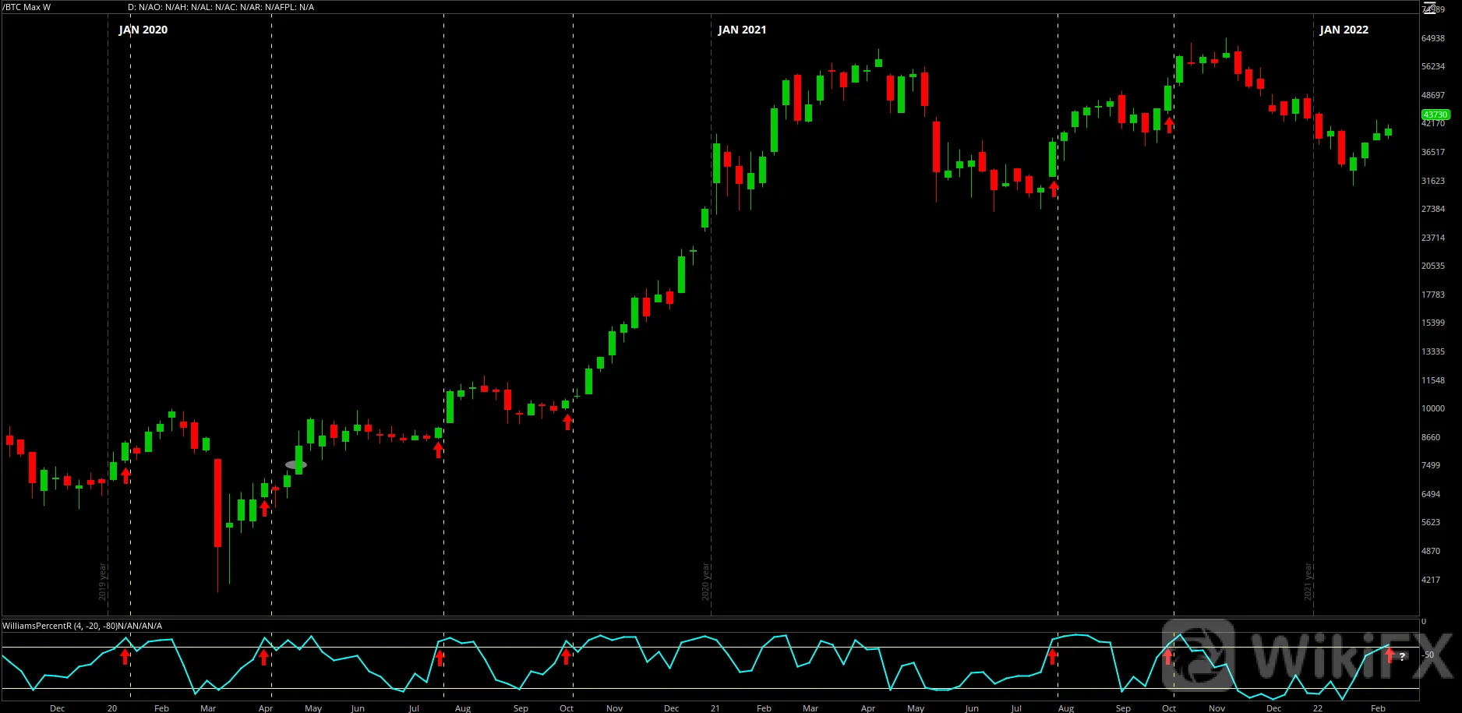Viewport: 1462px width, 713px height.
Task: Select the red arrow under the October 2021 candle
Action: click(x=1169, y=125)
